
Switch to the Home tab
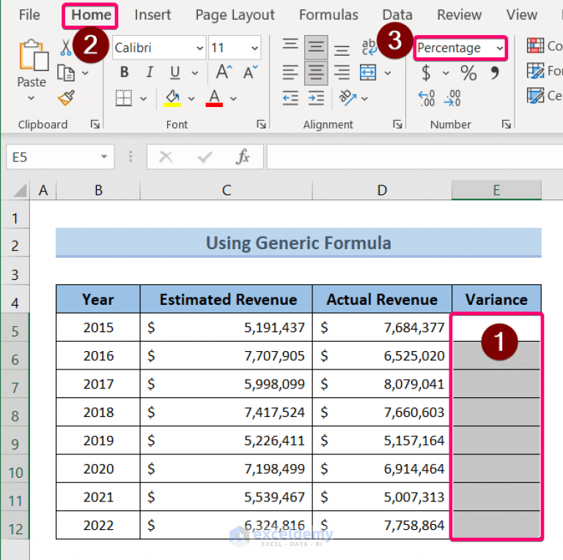tap(91, 15)
